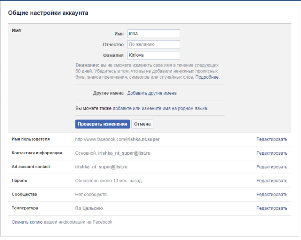Open добавьте или измените имя на родном языке link
Viewport: 301px width, 240px height.
160,108
